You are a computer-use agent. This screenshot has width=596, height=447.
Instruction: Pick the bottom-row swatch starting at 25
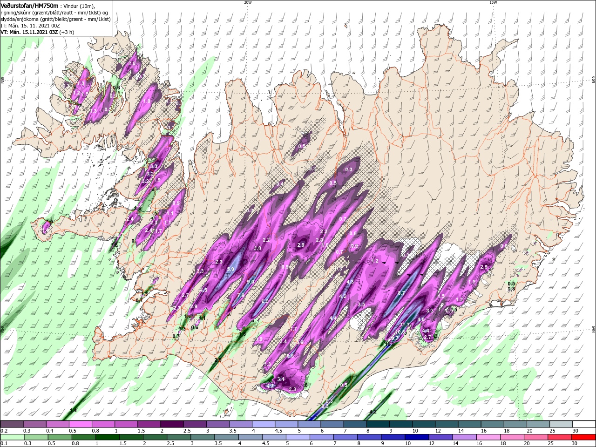[x=559, y=437]
